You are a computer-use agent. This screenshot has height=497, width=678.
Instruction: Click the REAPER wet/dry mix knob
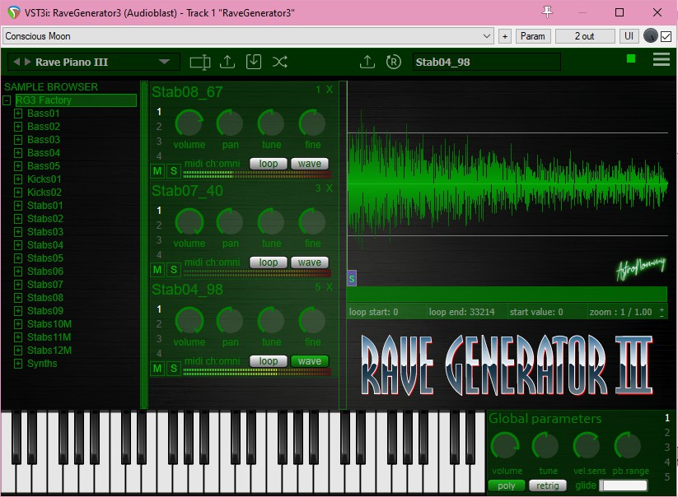click(x=650, y=36)
